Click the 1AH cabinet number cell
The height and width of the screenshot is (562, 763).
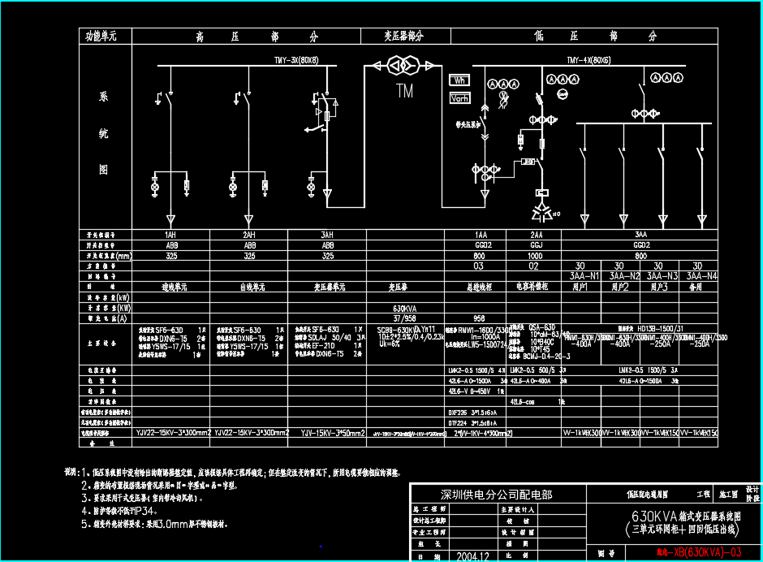tap(170, 235)
